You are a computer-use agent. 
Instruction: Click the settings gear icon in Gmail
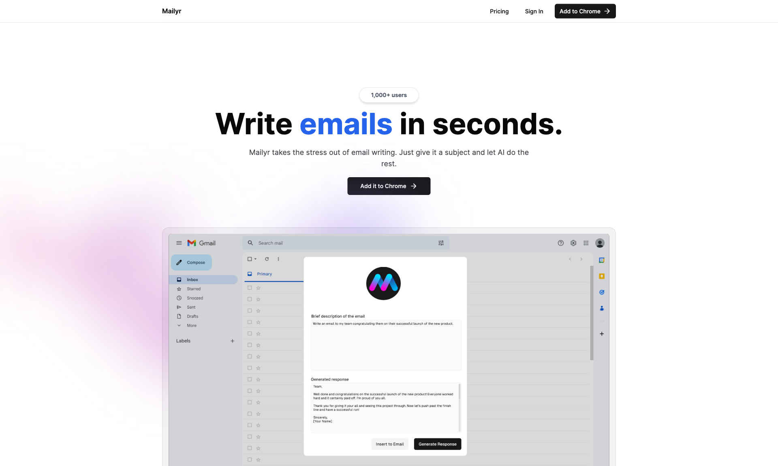point(573,243)
